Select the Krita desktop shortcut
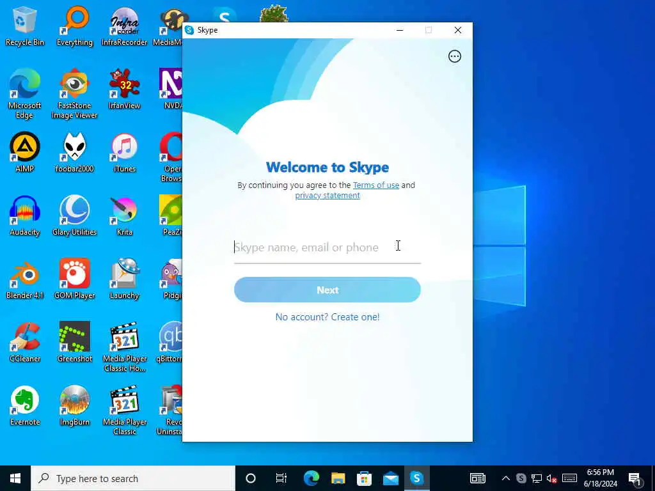 click(x=125, y=215)
